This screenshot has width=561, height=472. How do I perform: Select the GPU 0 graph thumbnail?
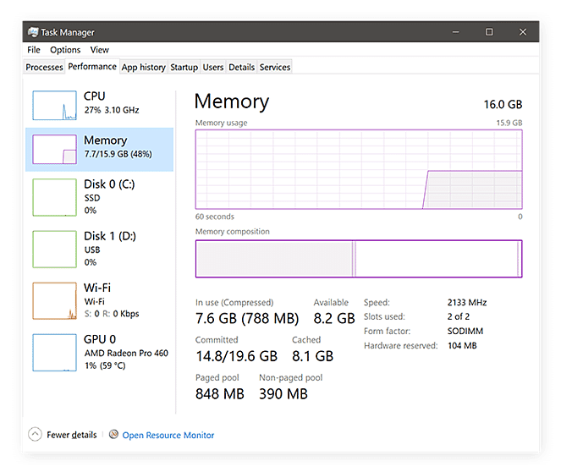pyautogui.click(x=54, y=353)
